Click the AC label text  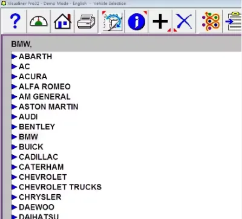point(24,67)
